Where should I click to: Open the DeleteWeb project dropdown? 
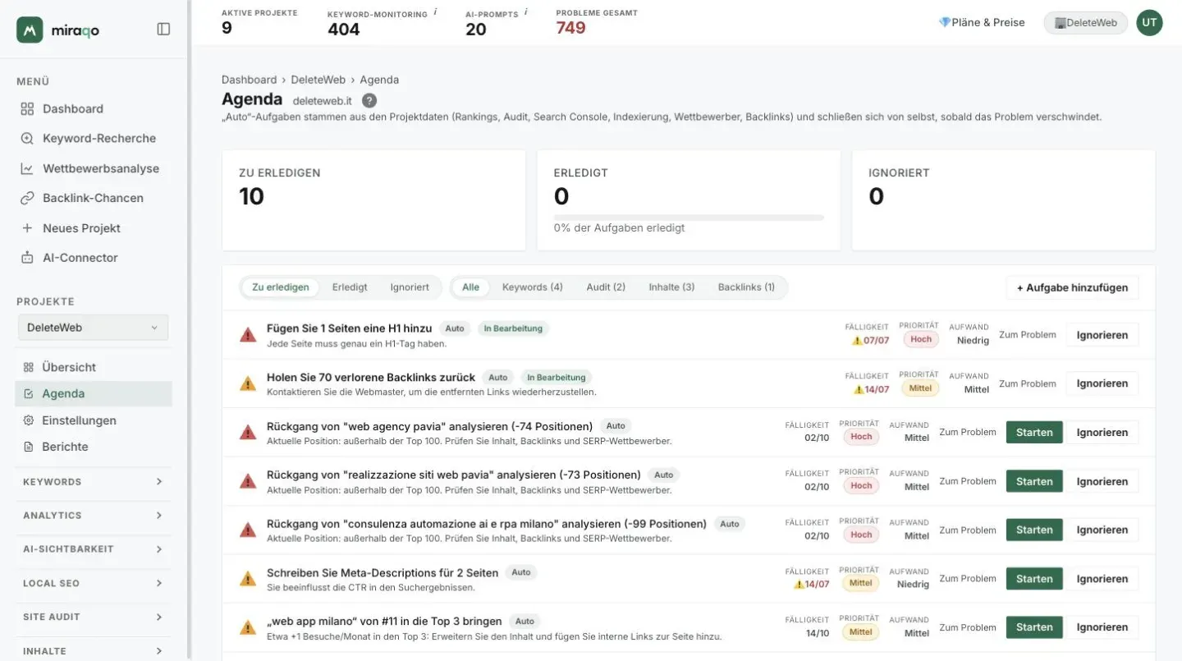tap(94, 327)
